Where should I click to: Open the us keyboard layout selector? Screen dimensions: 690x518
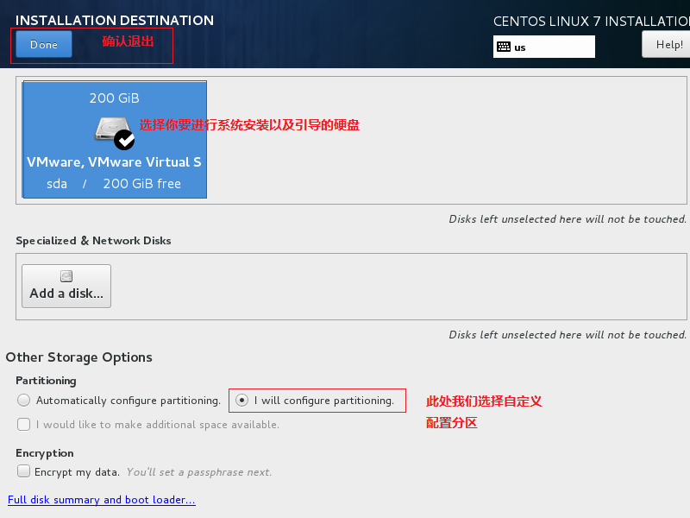[x=543, y=47]
